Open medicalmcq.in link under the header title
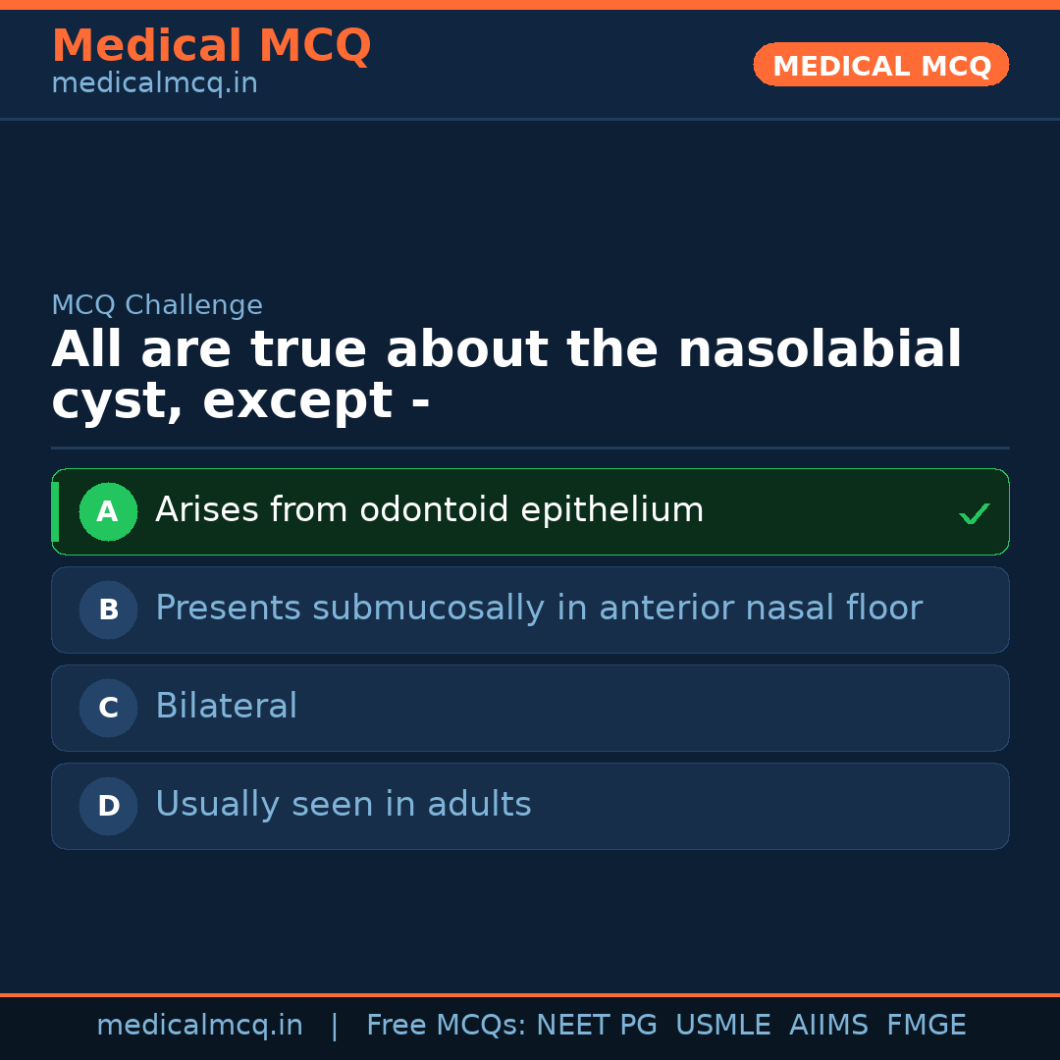Image resolution: width=1060 pixels, height=1060 pixels. click(x=154, y=84)
